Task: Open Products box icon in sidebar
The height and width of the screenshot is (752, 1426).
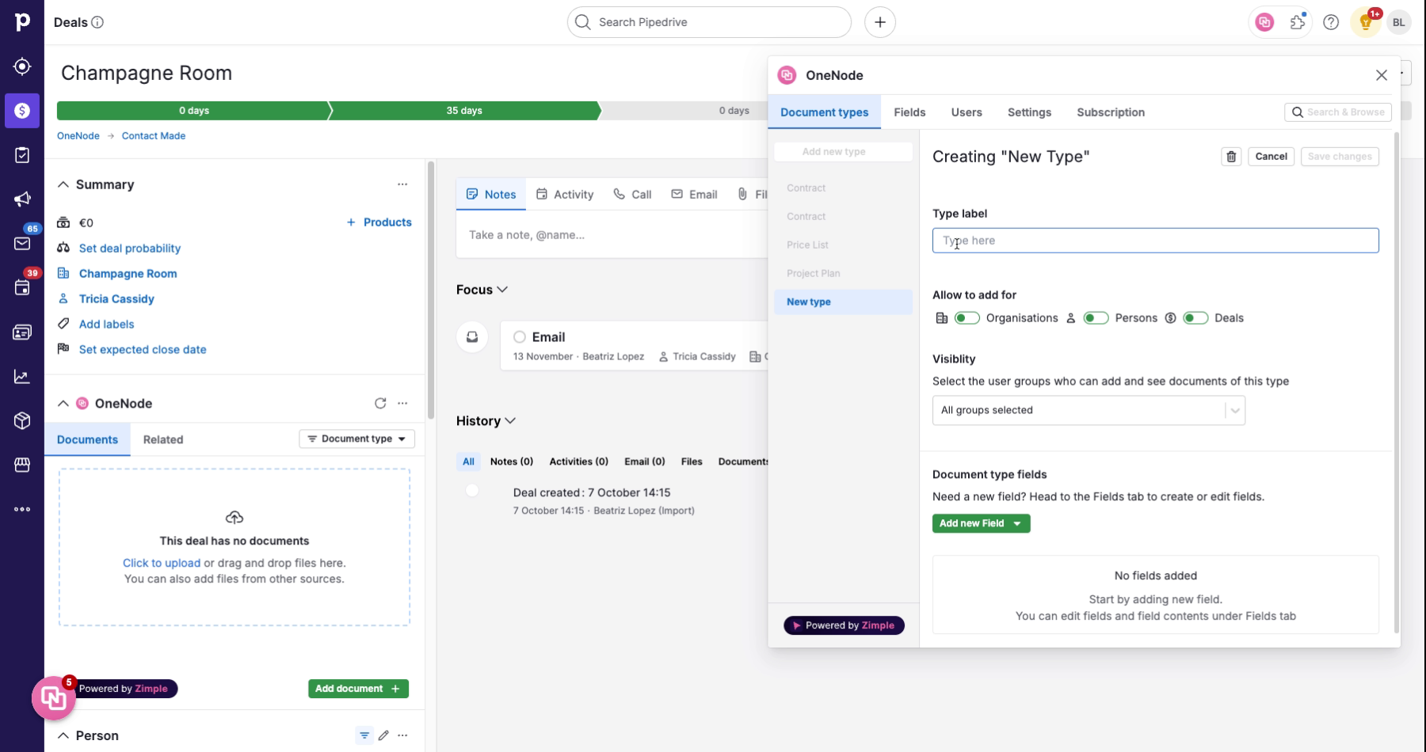Action: click(22, 421)
